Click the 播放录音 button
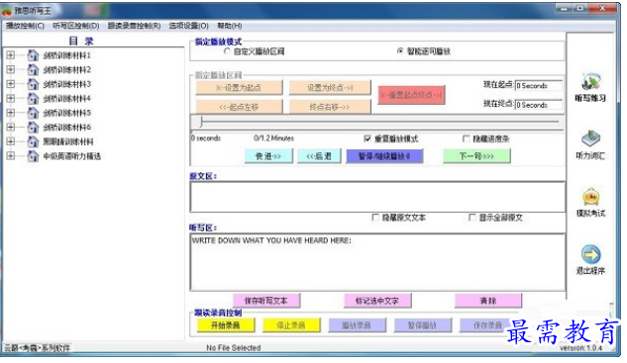 (357, 325)
